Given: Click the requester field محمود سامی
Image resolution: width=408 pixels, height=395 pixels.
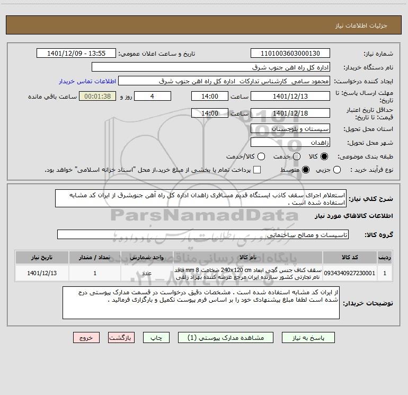Looking at the screenshot, I should 224,81.
